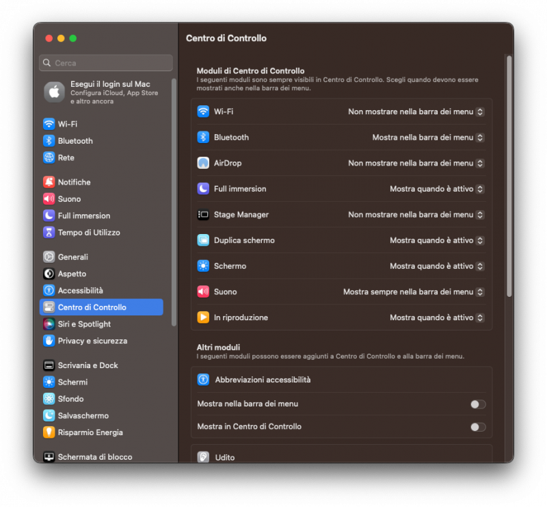Click the Risparmio Energia bulb icon

[x=49, y=432]
